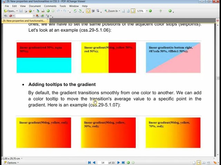Open the Window menu
Screen dimensions: 221x165
(x=74, y=6)
